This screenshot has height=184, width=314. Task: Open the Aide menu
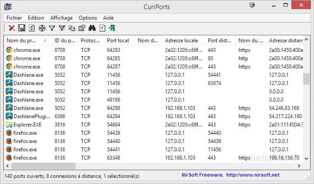108,18
